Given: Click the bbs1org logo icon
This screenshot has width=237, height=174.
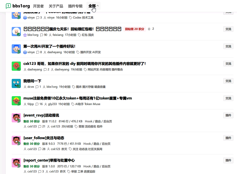Looking at the screenshot, I should coord(8,6).
